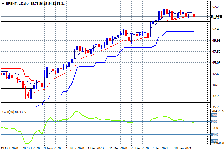The image size is (224, 152).
Task: Click the CCI 100 level label
Action: click(x=214, y=121)
